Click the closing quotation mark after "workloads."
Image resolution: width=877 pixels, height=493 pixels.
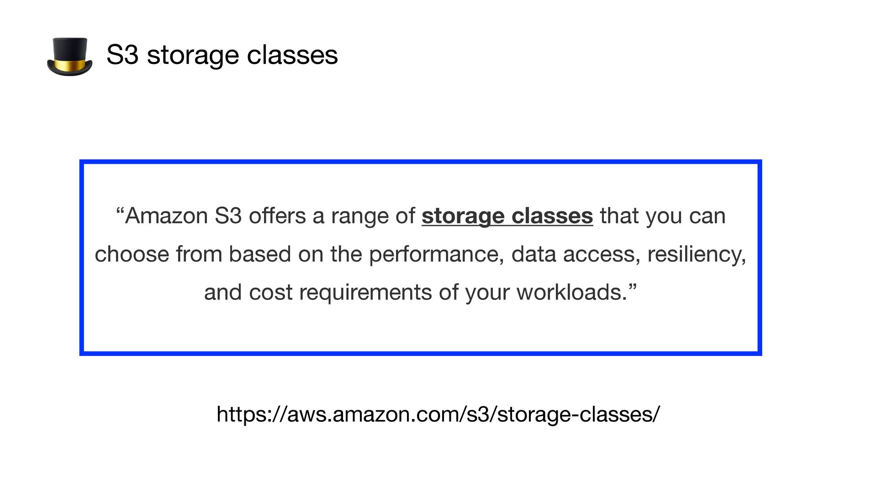(x=633, y=287)
